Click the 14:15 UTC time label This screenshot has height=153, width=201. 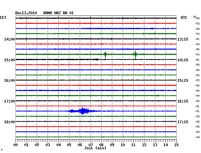[x=183, y=60]
